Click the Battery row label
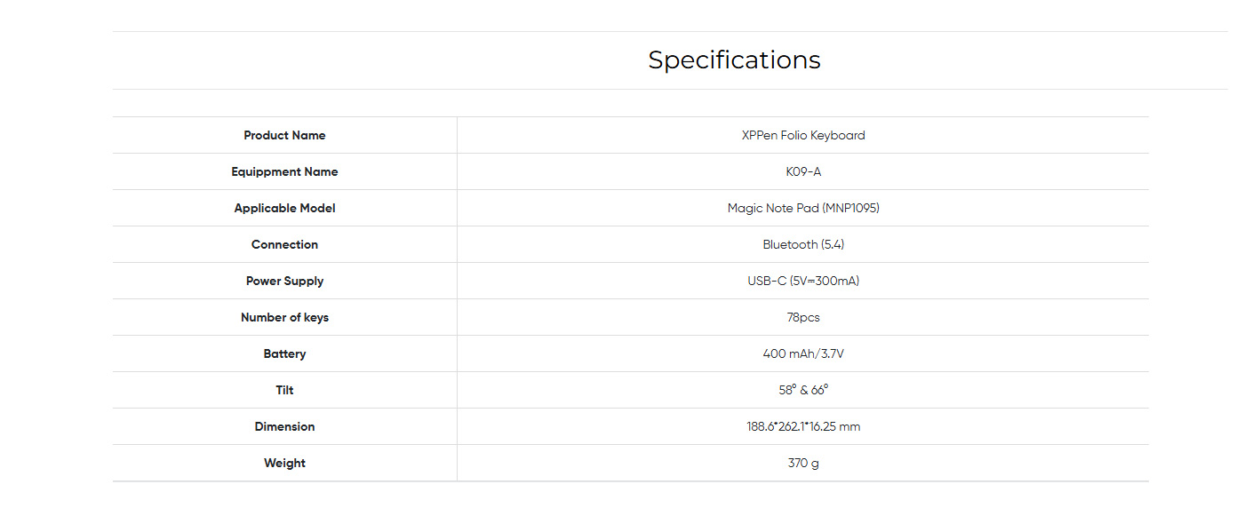The width and height of the screenshot is (1244, 508). (284, 354)
